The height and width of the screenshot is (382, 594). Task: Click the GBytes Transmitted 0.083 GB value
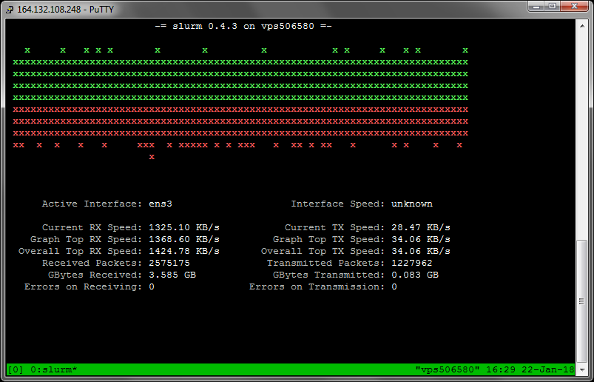(415, 275)
